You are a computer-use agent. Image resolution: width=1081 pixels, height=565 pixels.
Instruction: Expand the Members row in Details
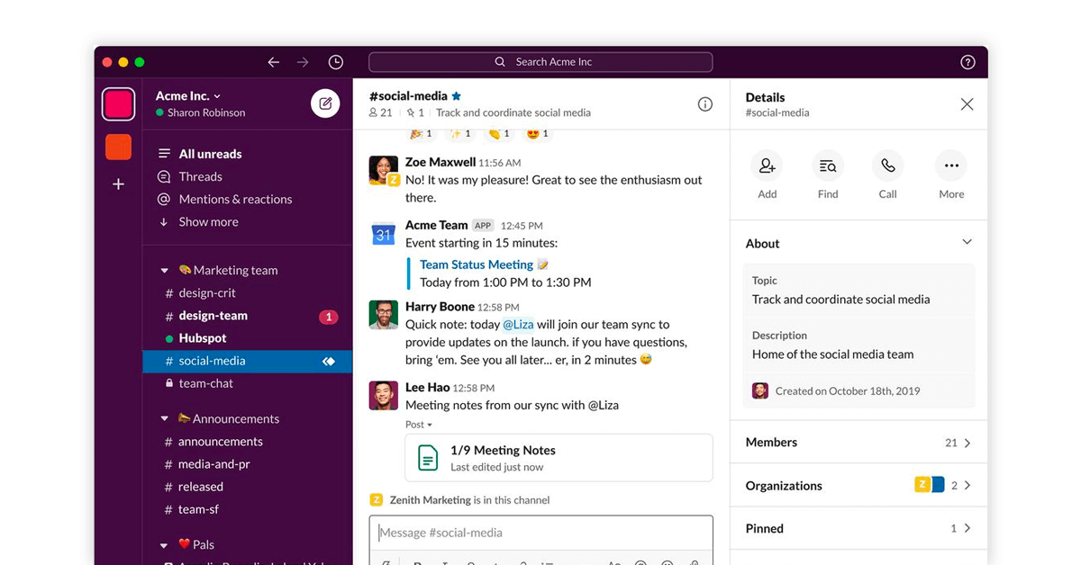(858, 443)
